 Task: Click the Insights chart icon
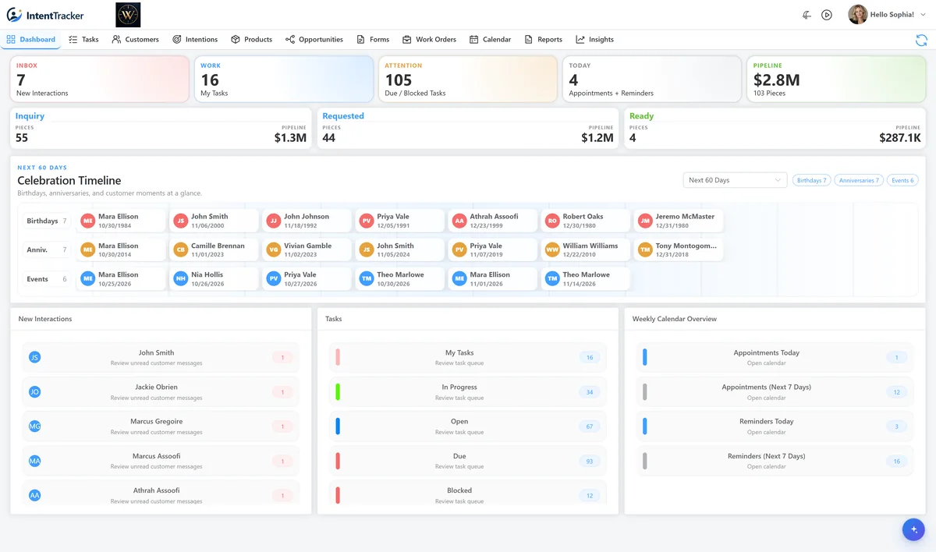pos(580,39)
